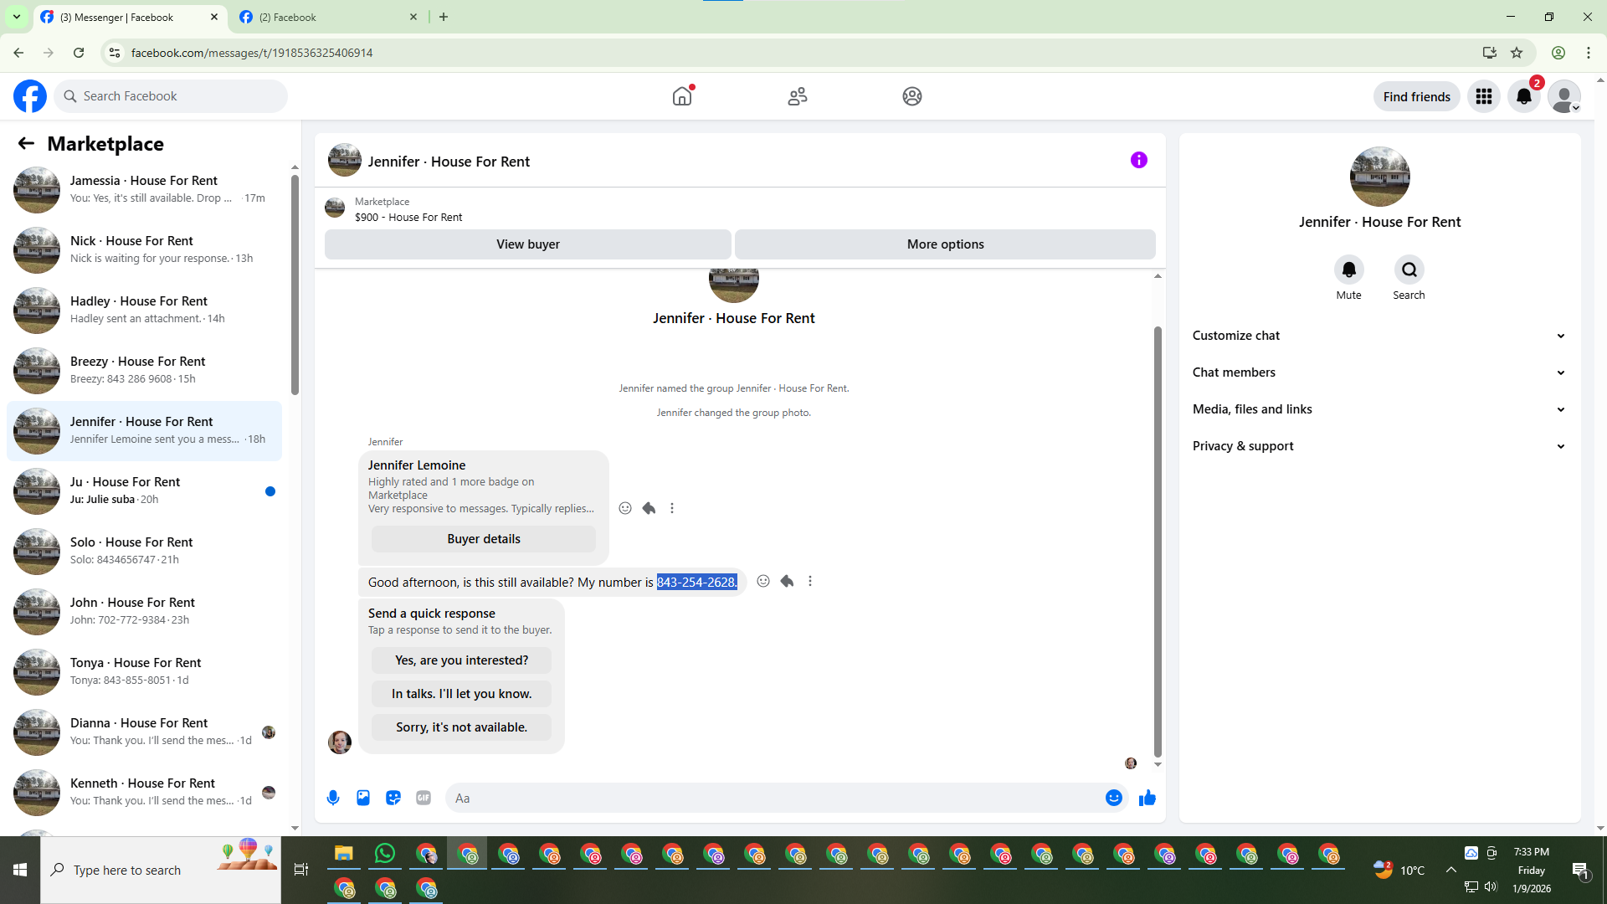Click the purple conversation info icon
1607x904 pixels.
1138,160
